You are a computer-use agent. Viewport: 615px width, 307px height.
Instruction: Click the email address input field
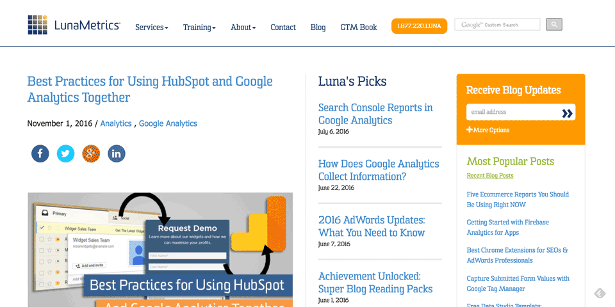[x=511, y=113]
